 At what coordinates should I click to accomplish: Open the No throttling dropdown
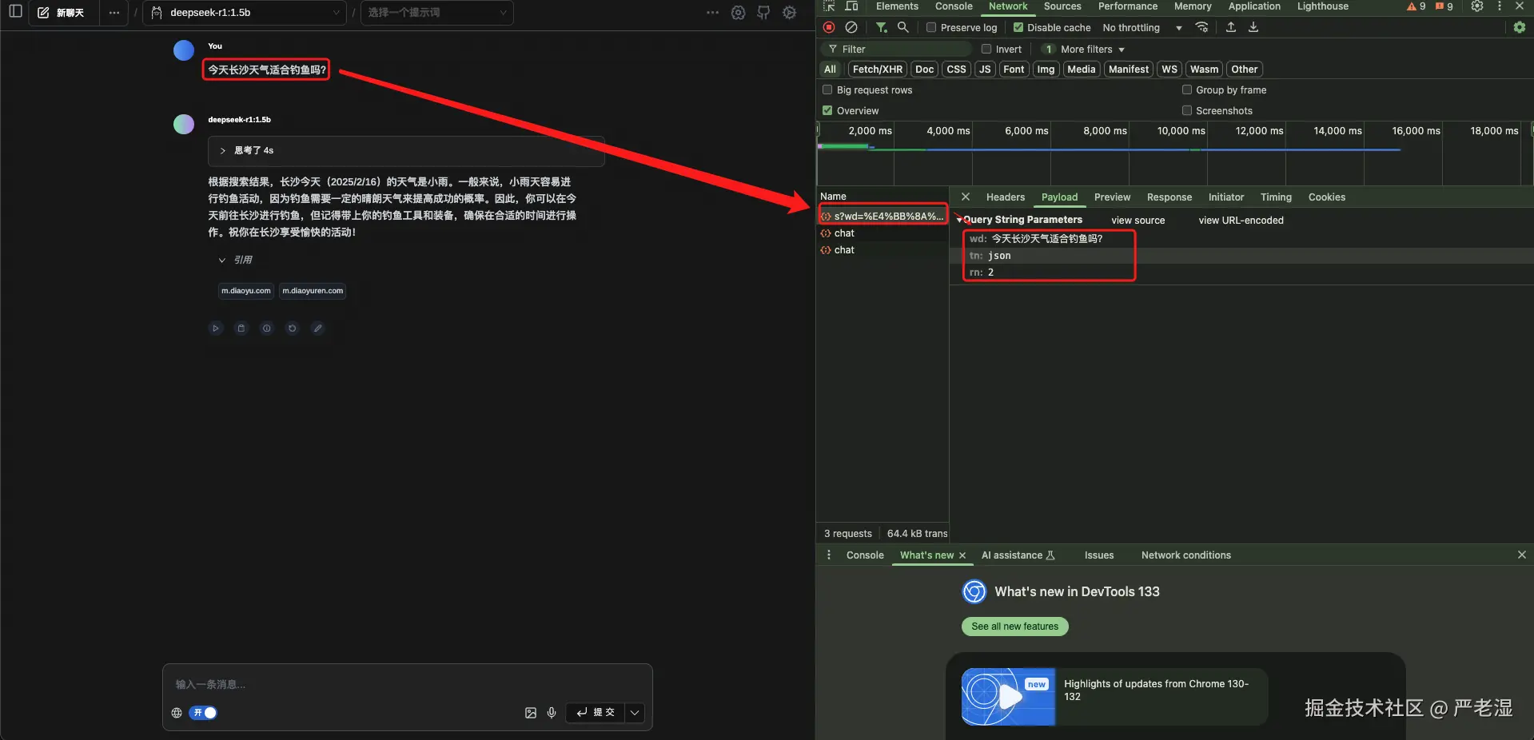pyautogui.click(x=1142, y=28)
